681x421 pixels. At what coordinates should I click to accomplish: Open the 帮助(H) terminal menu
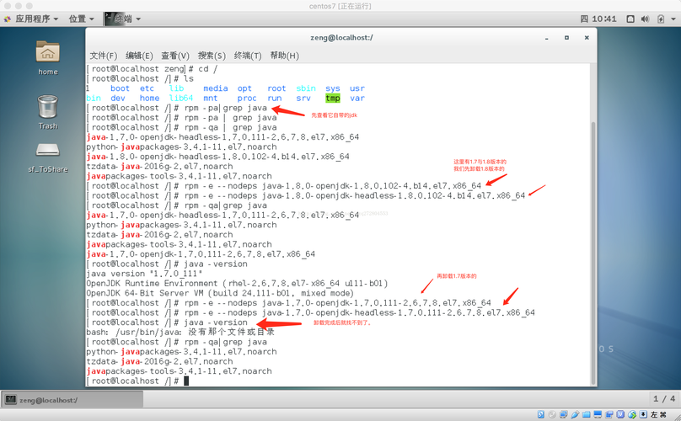click(x=285, y=56)
